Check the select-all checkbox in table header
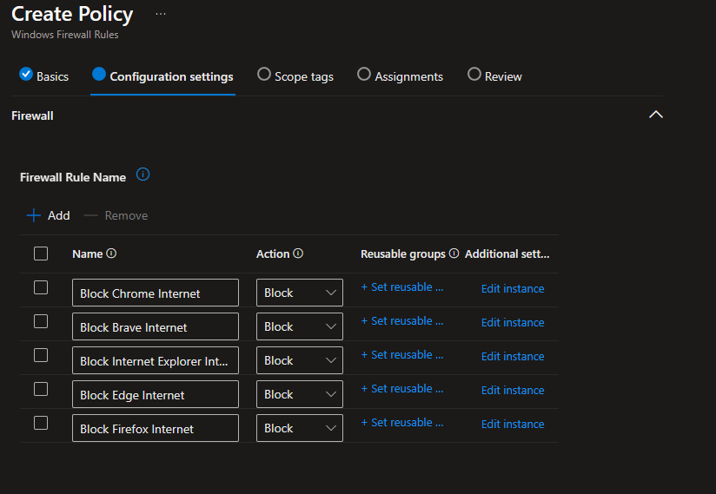The width and height of the screenshot is (716, 494). click(x=41, y=254)
